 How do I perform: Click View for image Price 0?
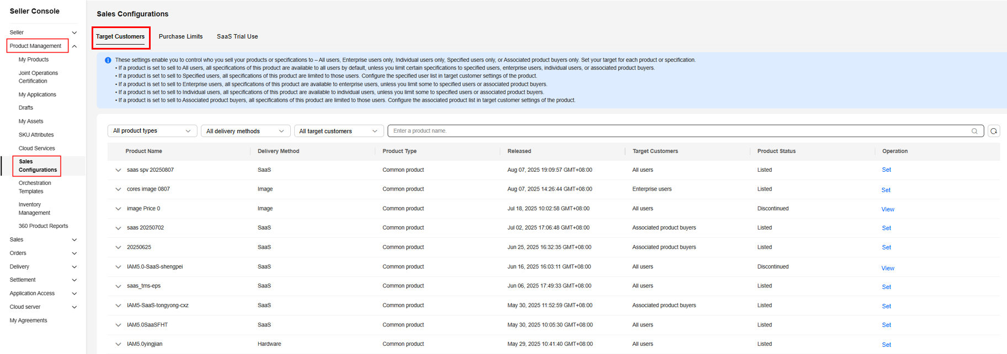pyautogui.click(x=887, y=209)
